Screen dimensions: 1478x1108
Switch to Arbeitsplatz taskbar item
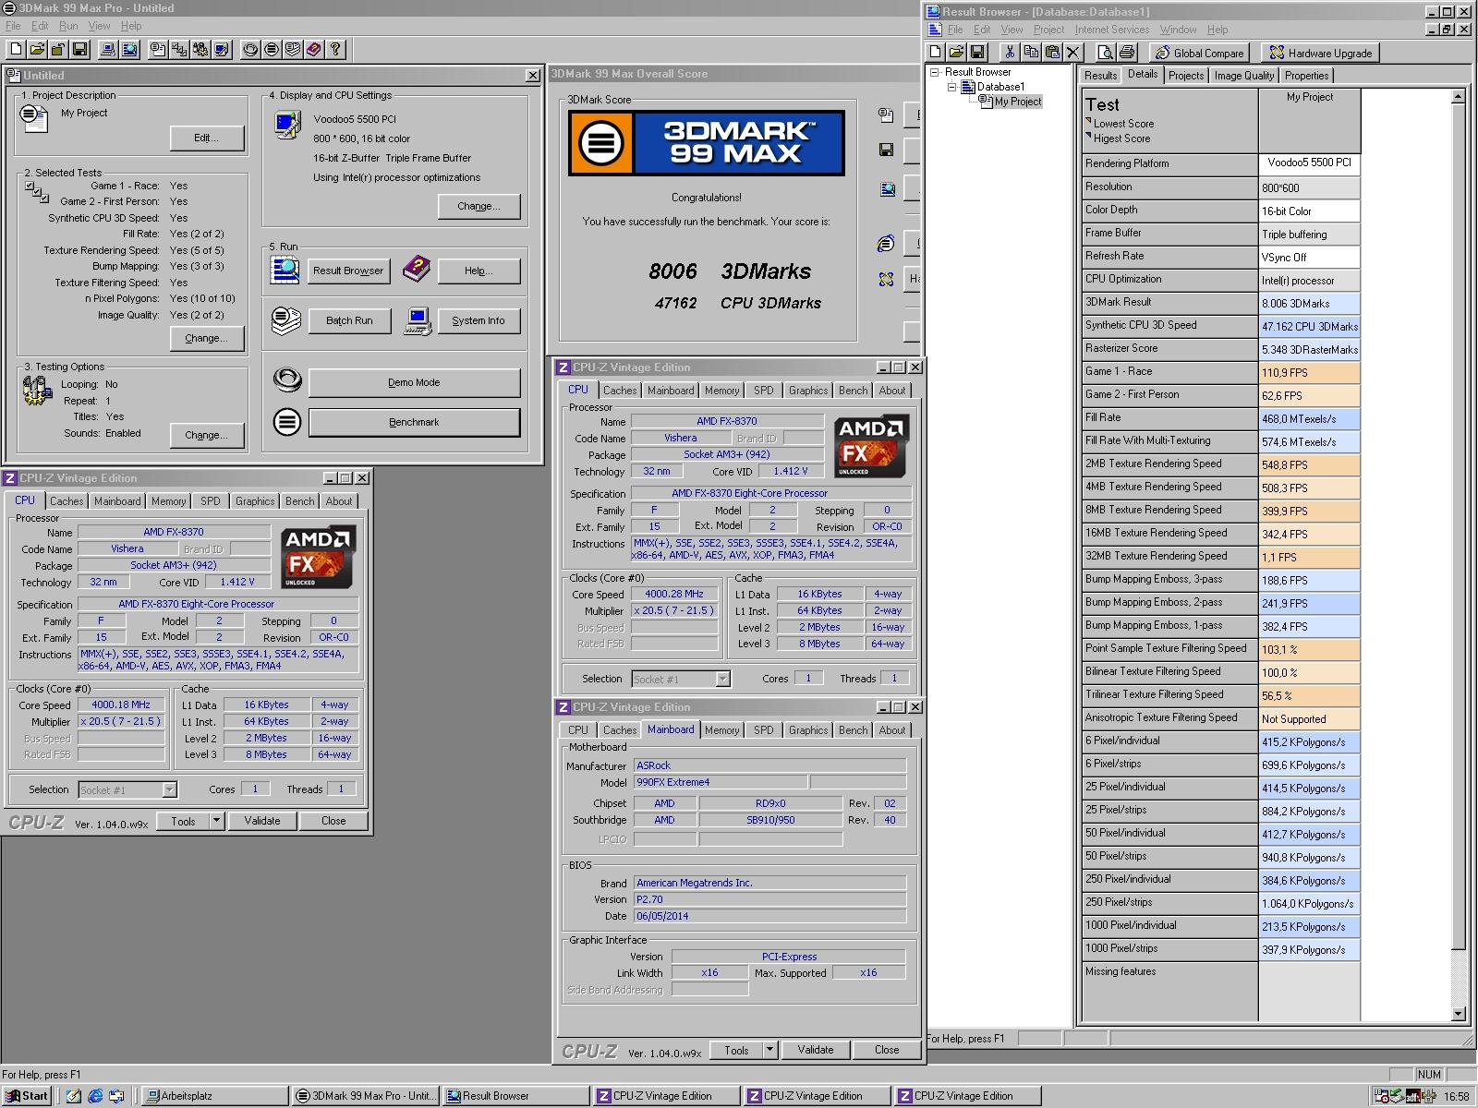click(214, 1096)
